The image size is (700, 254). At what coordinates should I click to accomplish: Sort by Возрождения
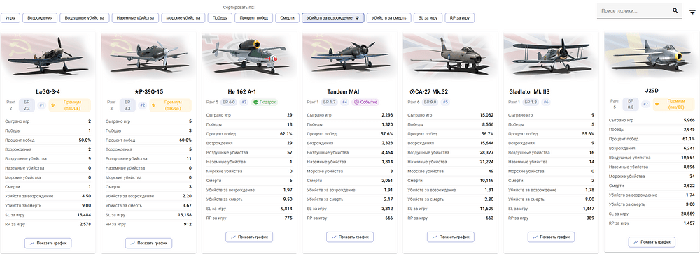click(40, 18)
